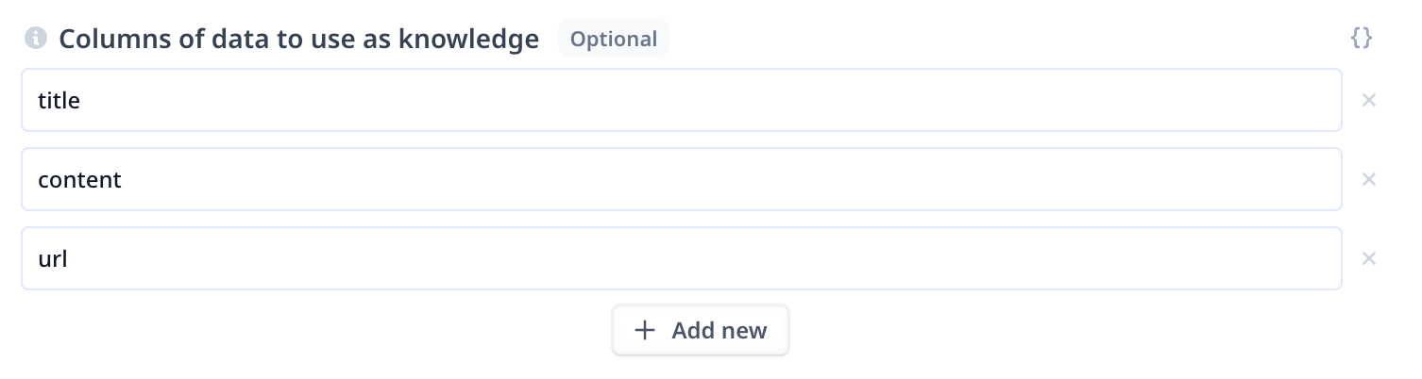Remove the url column entry

click(1368, 258)
